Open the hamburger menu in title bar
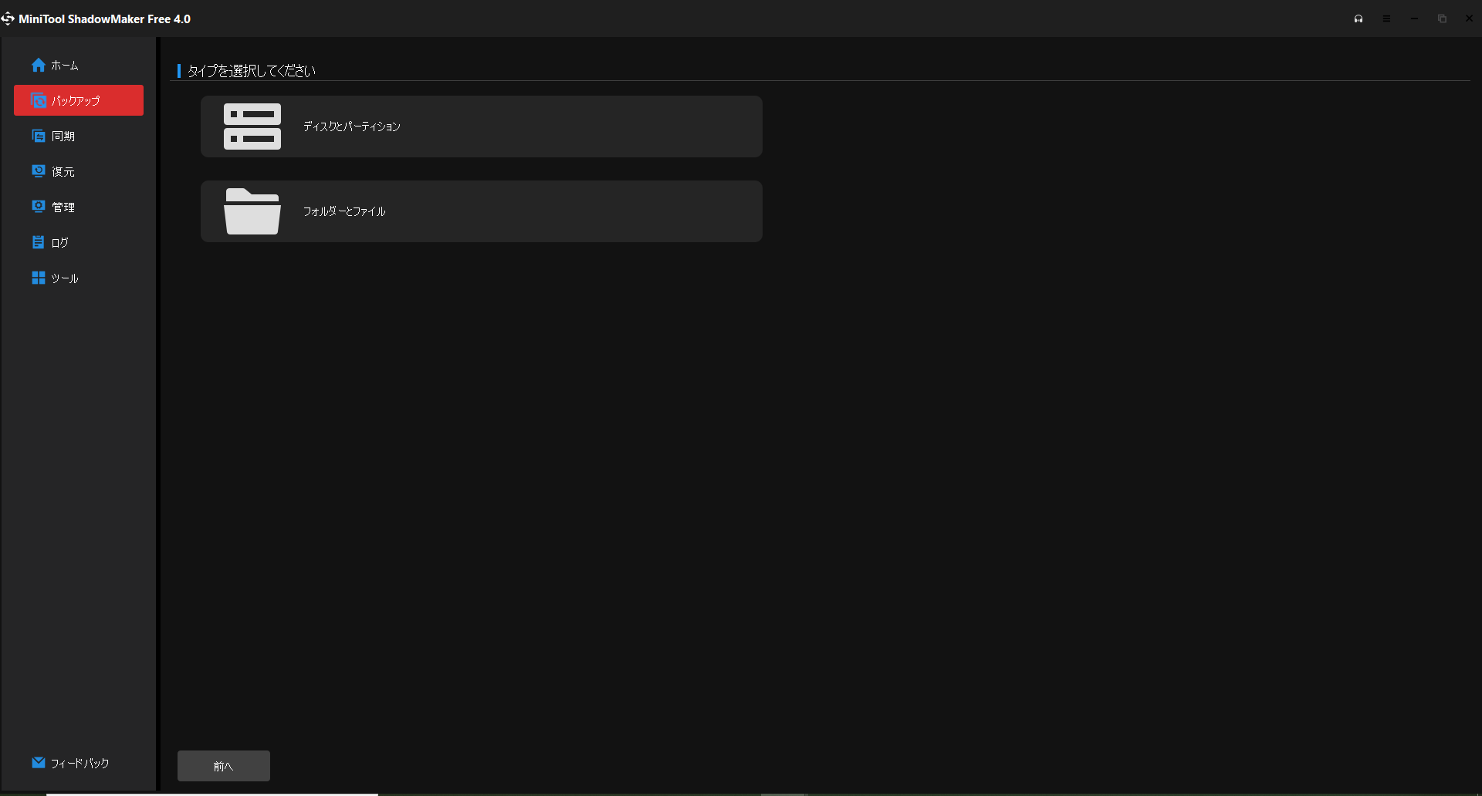The image size is (1482, 796). [x=1386, y=19]
